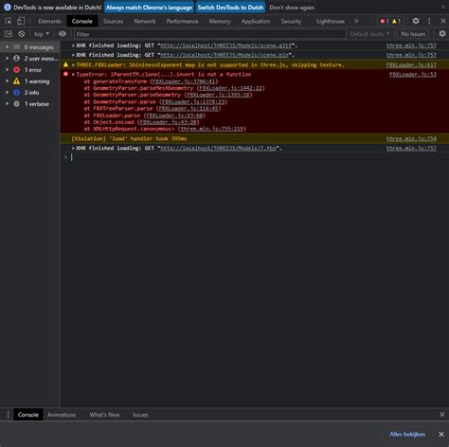Dismiss the language infobar with its X
Viewport: 449px width, 447px height.
click(x=443, y=7)
